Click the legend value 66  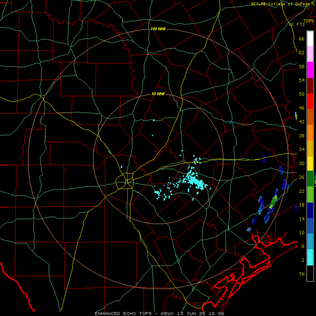(302, 39)
